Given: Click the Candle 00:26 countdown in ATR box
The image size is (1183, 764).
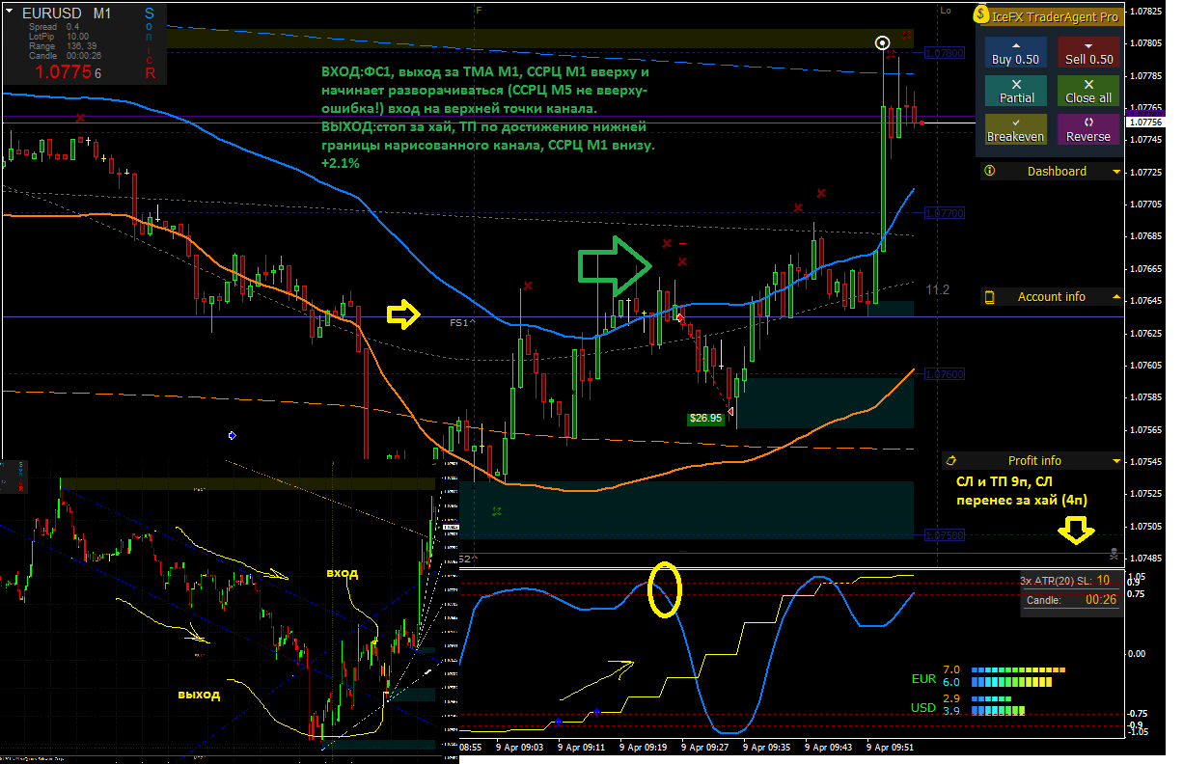Looking at the screenshot, I should pos(1101,600).
